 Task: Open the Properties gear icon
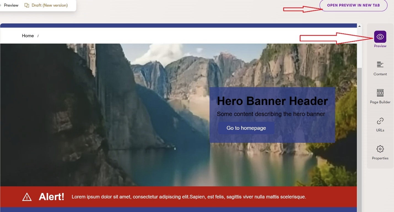pyautogui.click(x=380, y=149)
